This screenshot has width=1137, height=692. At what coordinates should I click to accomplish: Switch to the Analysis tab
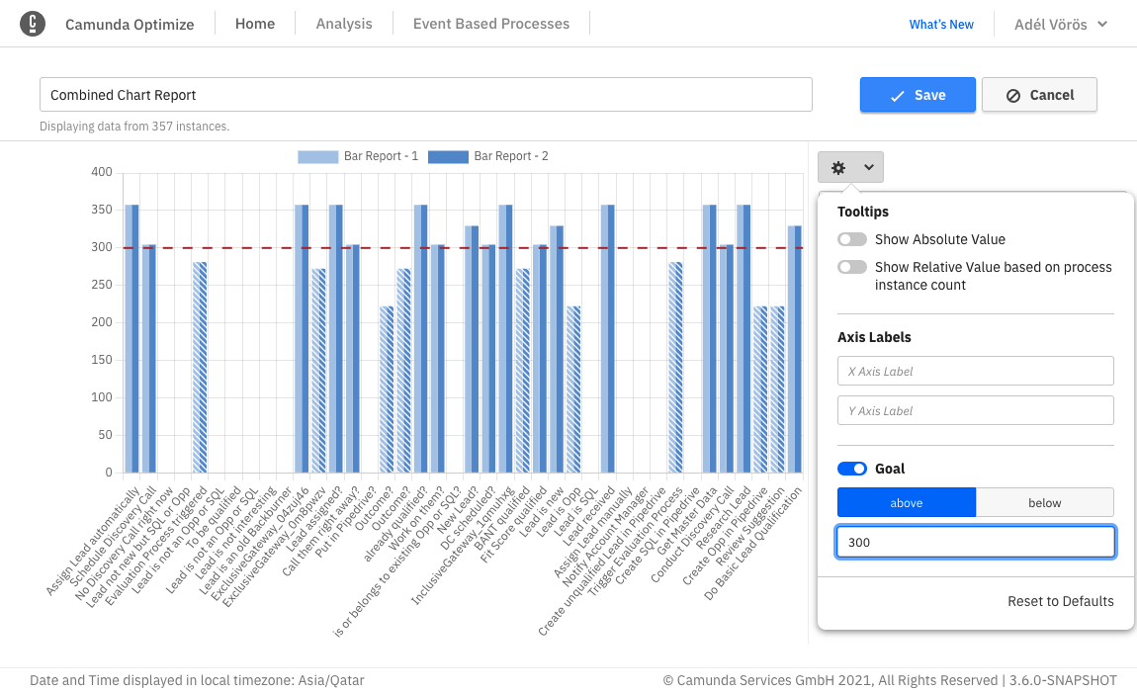click(x=343, y=24)
